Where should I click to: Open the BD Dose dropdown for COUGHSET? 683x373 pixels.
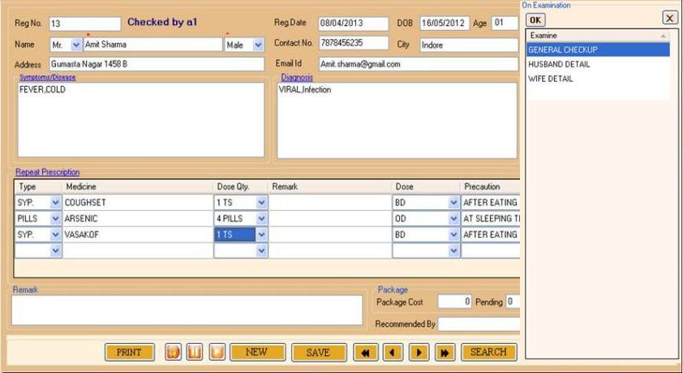tap(453, 203)
